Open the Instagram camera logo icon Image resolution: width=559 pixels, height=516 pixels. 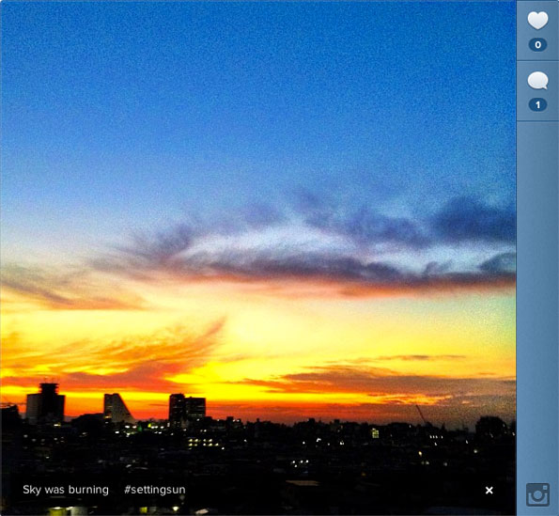pyautogui.click(x=537, y=494)
